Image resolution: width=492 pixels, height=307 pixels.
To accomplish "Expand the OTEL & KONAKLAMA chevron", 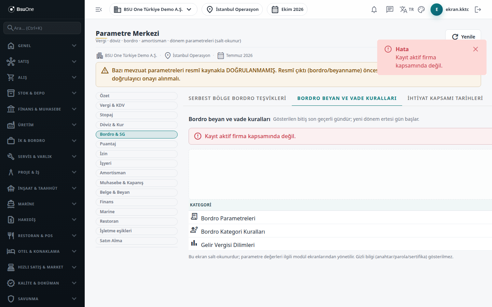I will tap(74, 251).
